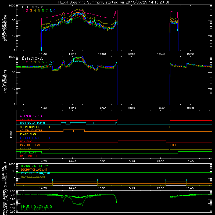
Task: Click the SC IN SUNLIGHT flag label
Action: [31, 127]
